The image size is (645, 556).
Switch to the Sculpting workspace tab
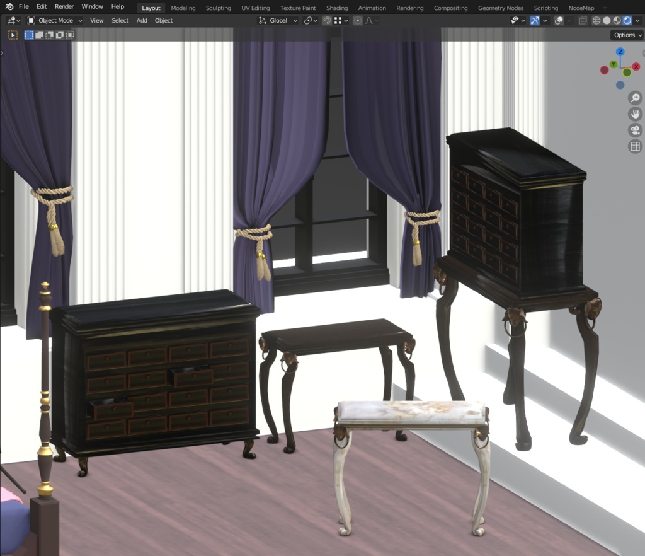(219, 8)
